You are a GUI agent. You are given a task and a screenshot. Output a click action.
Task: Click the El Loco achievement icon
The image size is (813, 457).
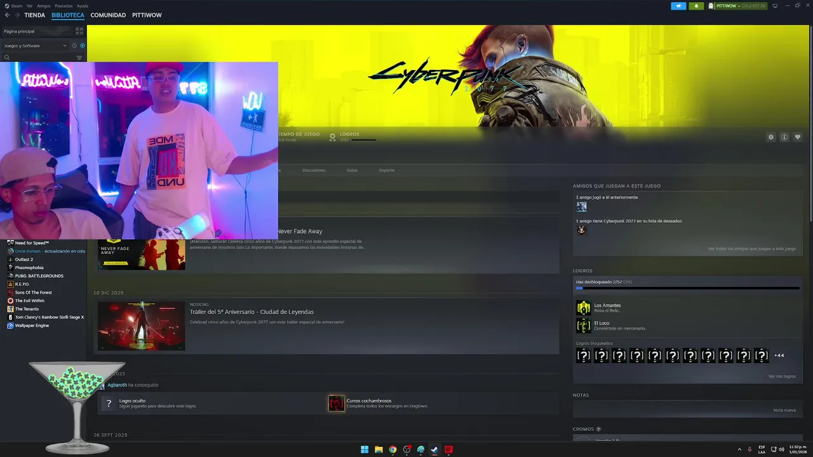(x=583, y=326)
